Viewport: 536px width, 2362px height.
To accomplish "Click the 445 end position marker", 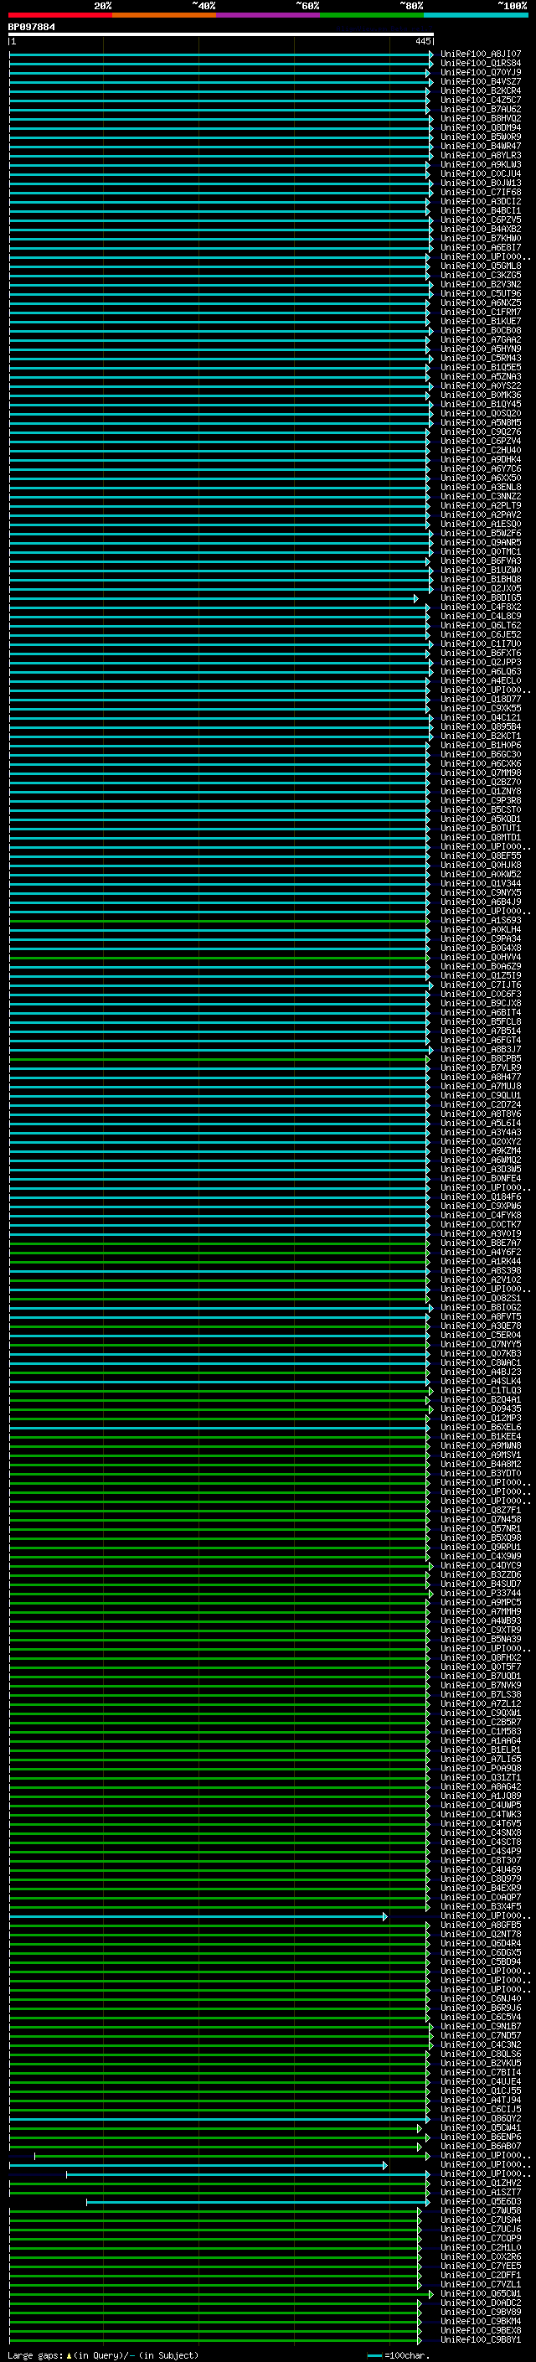I will [423, 41].
